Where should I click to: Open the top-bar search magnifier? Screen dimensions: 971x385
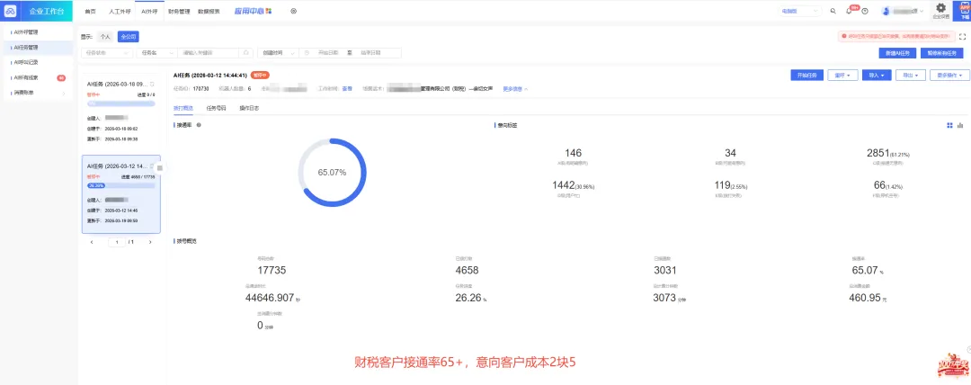833,11
